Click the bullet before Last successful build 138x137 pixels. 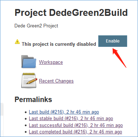tap(26, 125)
